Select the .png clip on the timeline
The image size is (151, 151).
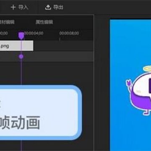[16, 46]
